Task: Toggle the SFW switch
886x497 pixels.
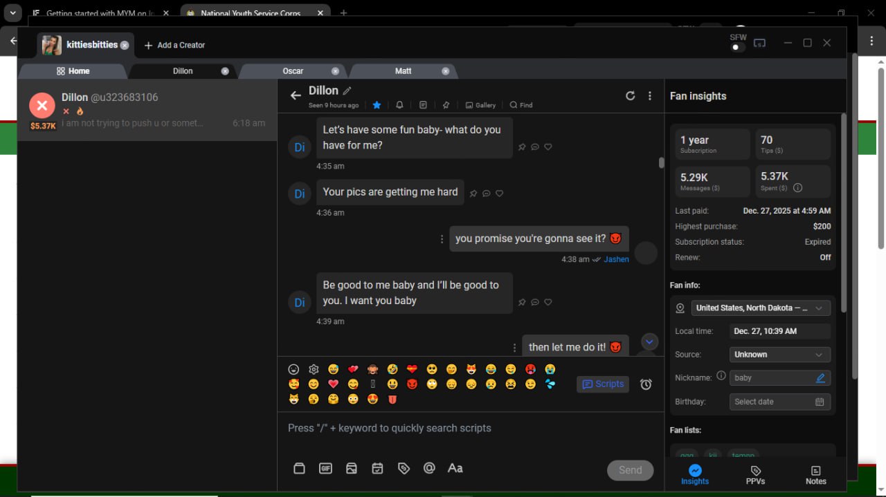Action: [x=738, y=47]
